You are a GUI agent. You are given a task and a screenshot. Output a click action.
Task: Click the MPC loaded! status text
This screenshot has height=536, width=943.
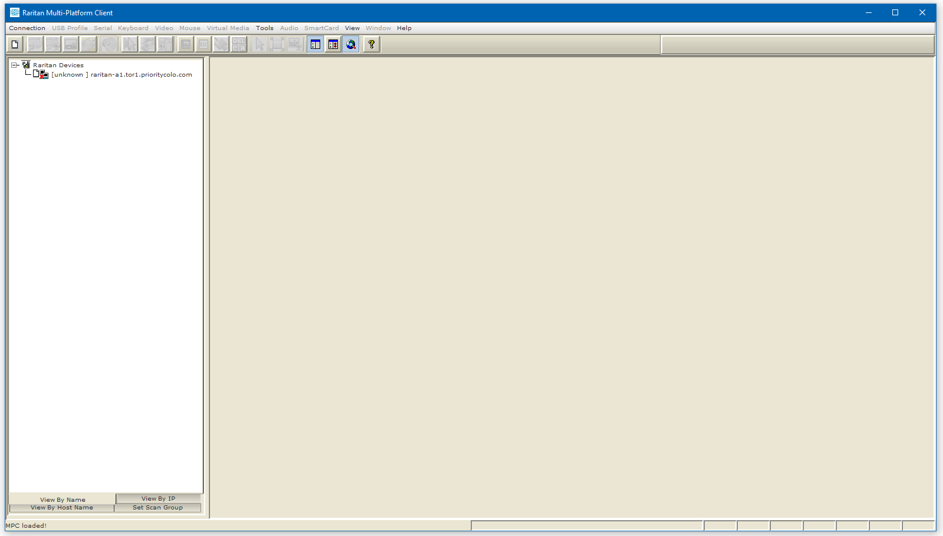point(26,525)
